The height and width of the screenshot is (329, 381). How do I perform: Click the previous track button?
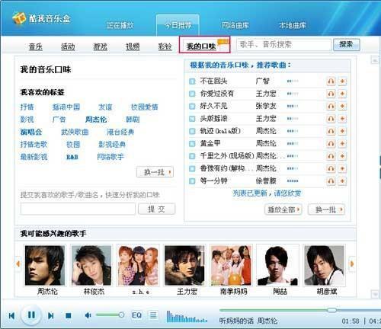coord(11,315)
